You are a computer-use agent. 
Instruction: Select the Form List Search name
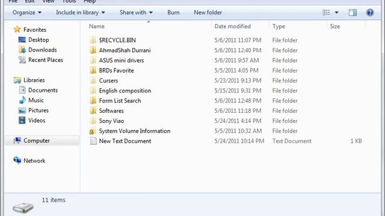point(120,101)
